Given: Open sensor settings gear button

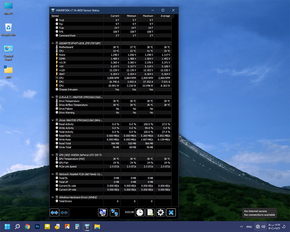Looking at the screenshot, I should 161,212.
